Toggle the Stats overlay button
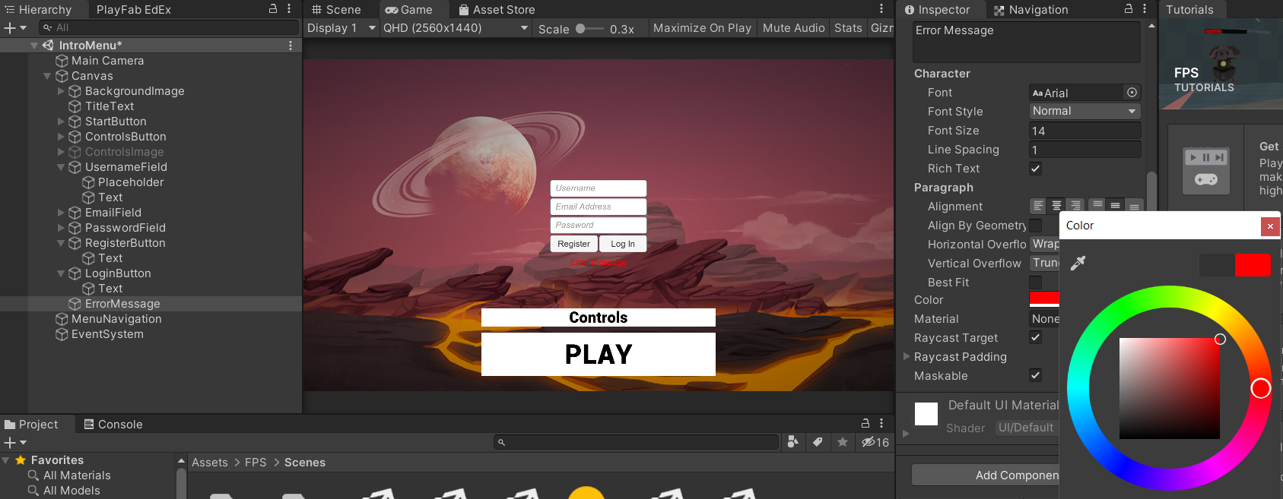The height and width of the screenshot is (499, 1283). point(848,28)
